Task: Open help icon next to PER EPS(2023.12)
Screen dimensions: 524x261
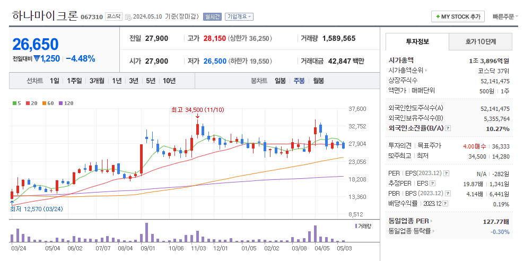Action: pyautogui.click(x=446, y=173)
